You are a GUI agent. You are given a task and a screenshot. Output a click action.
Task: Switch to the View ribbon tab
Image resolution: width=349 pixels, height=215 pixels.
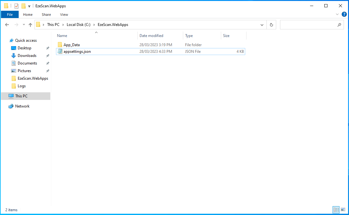[x=64, y=15]
